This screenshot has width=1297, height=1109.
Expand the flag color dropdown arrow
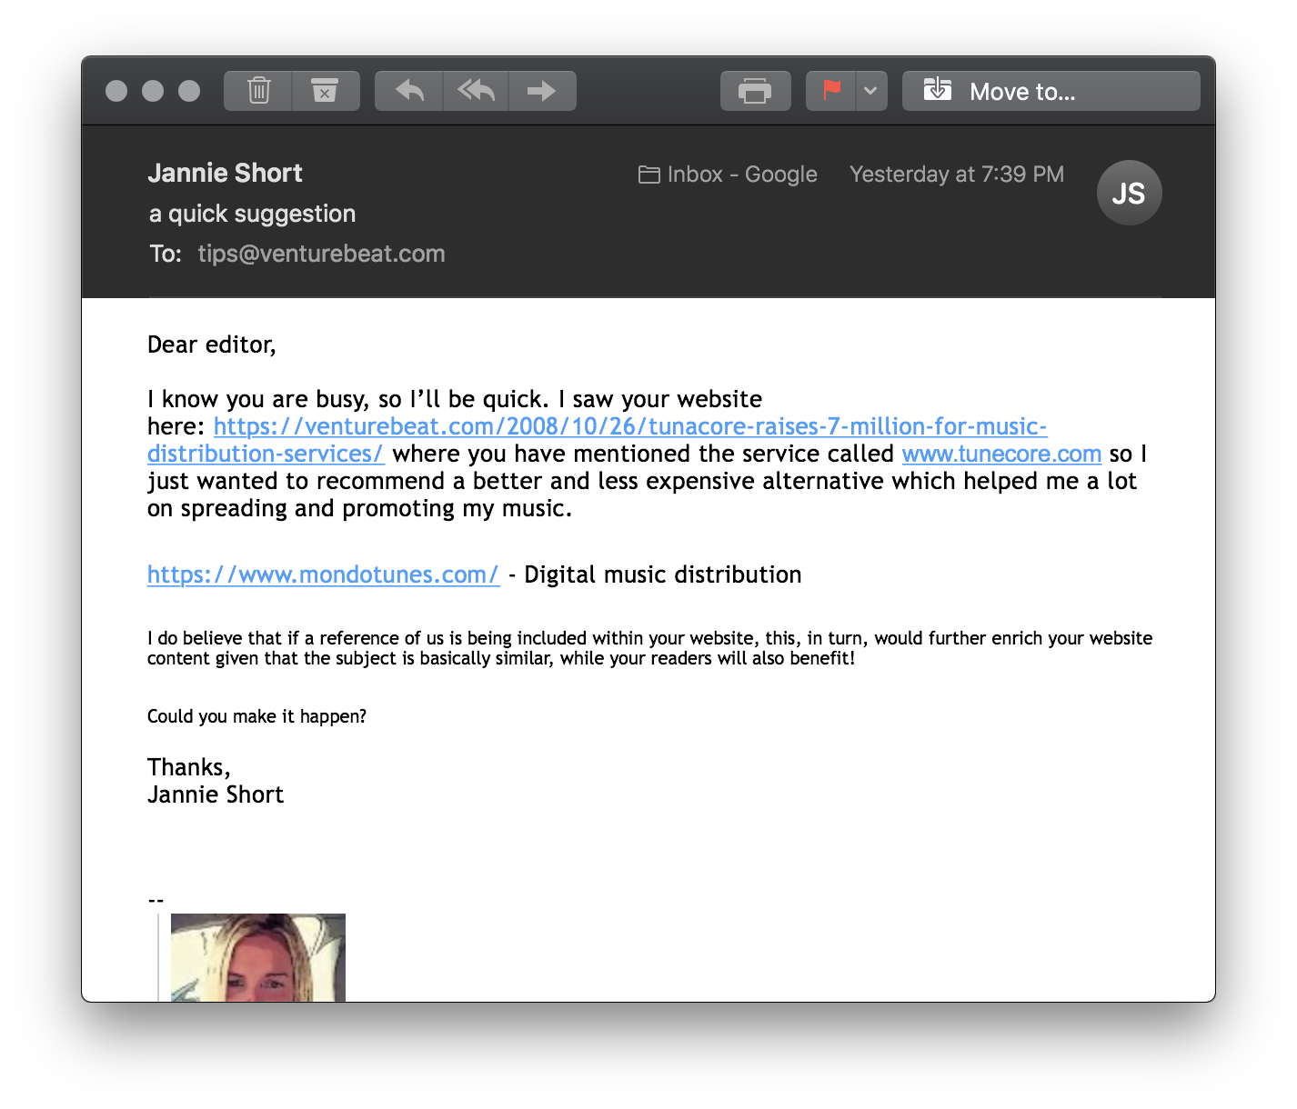pos(871,91)
